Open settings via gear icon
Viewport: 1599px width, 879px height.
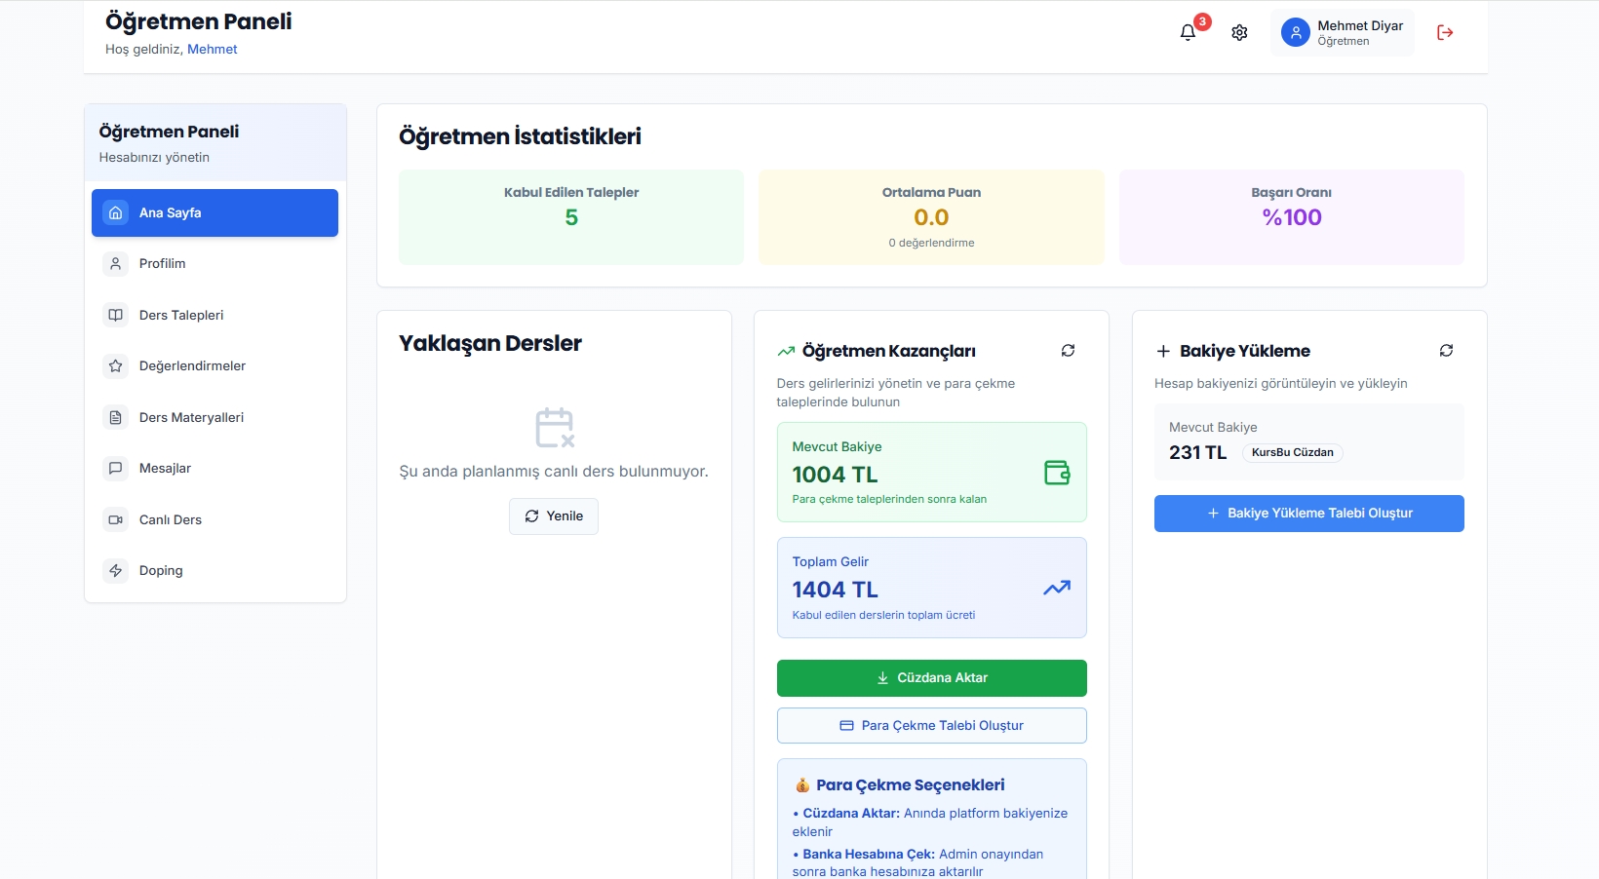coord(1239,32)
